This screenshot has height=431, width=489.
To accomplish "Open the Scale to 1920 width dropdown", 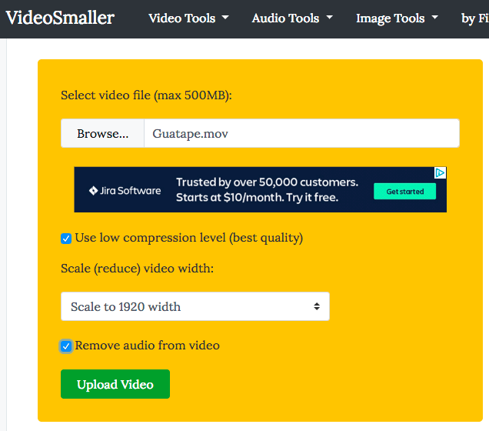I will click(x=195, y=306).
